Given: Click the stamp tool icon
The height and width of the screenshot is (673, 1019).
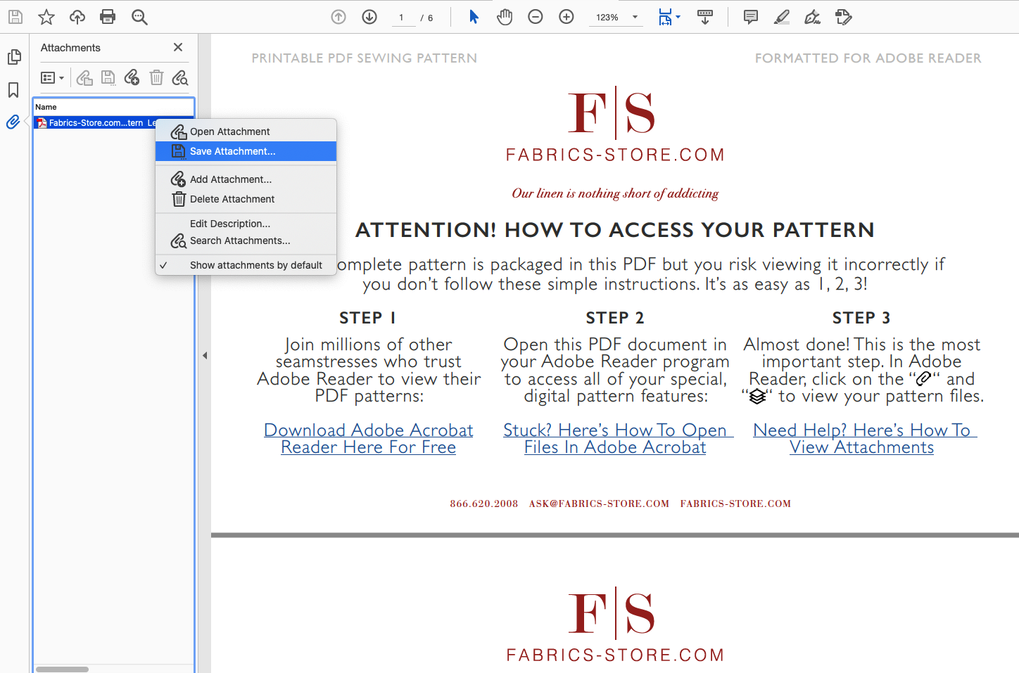Looking at the screenshot, I should [x=844, y=17].
